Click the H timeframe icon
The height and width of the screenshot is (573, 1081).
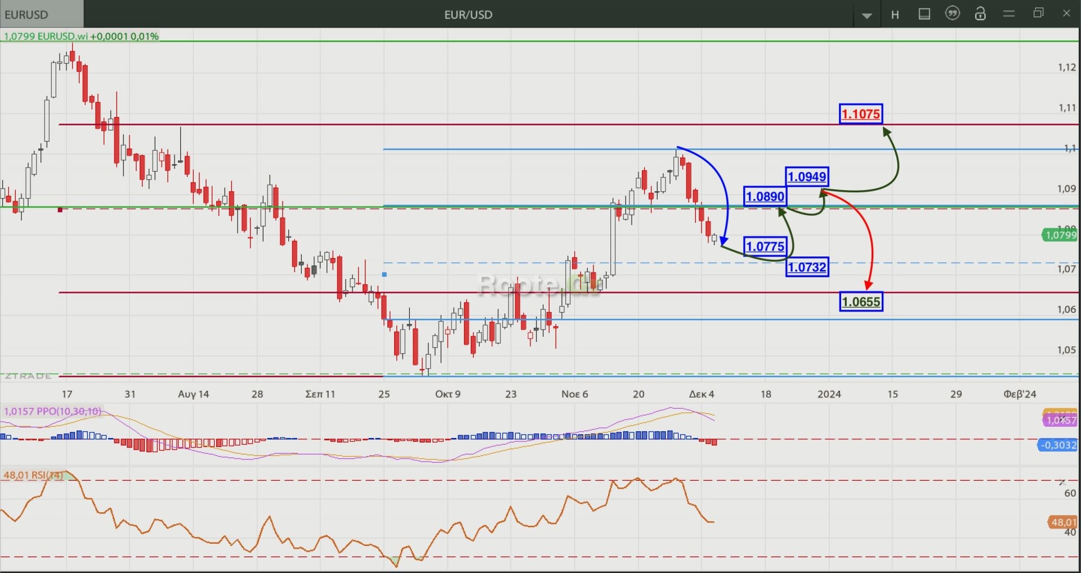(x=895, y=15)
